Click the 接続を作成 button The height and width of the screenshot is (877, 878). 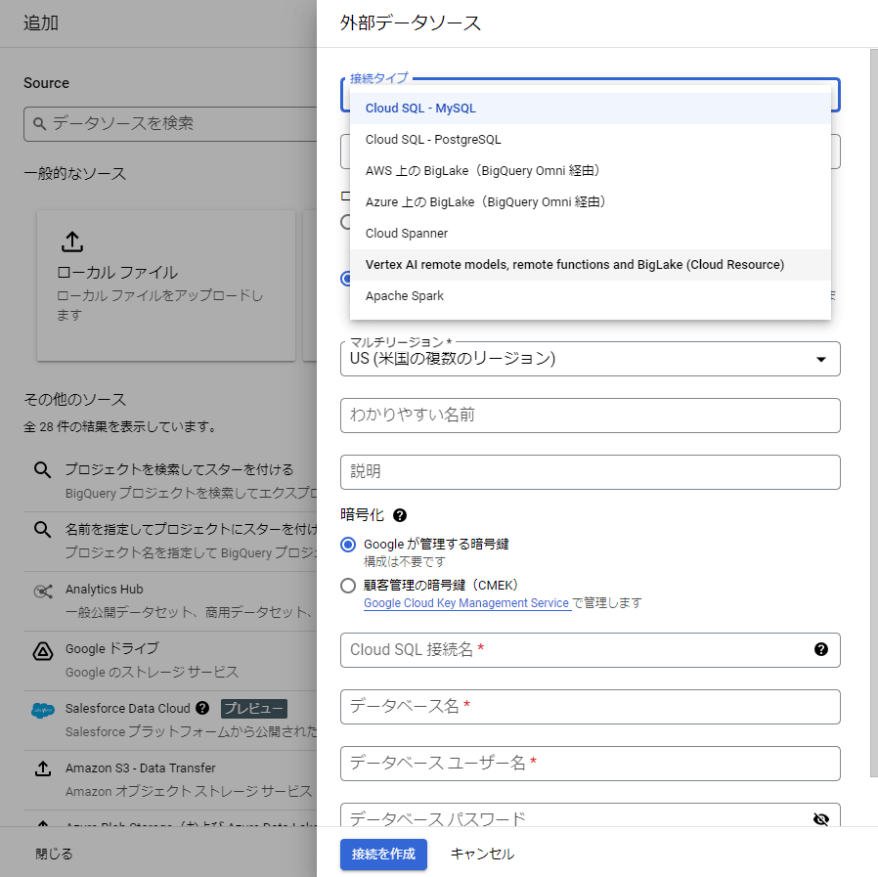(x=383, y=855)
